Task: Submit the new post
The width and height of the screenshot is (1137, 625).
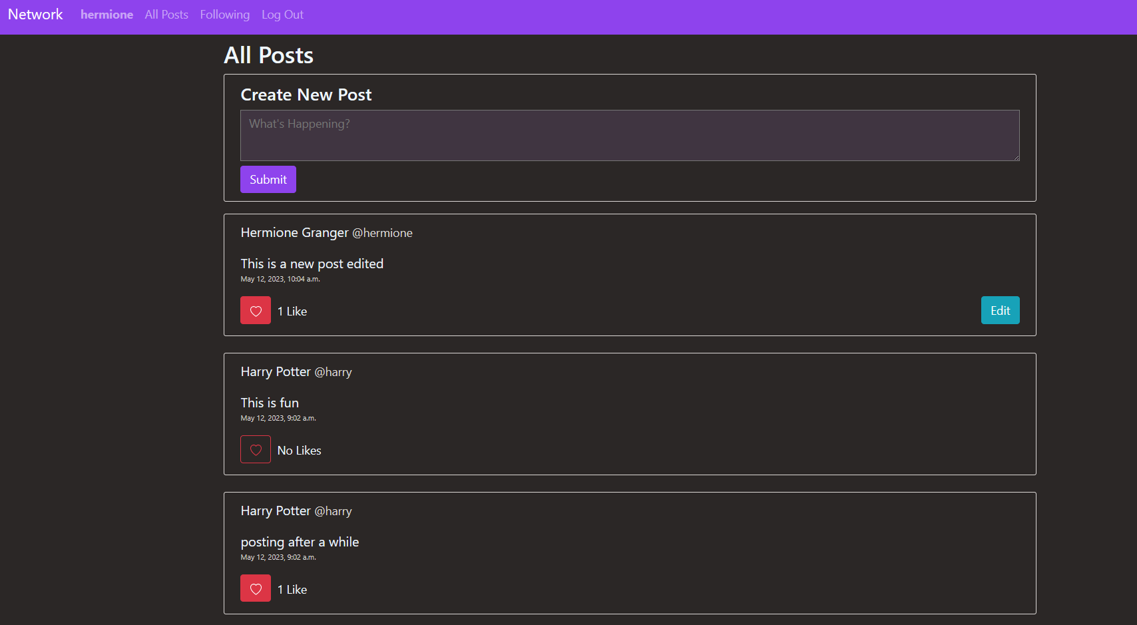Action: (268, 179)
